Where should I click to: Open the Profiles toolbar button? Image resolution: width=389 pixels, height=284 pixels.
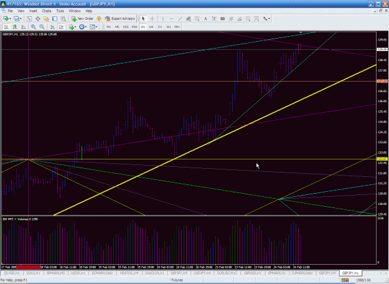17,19
